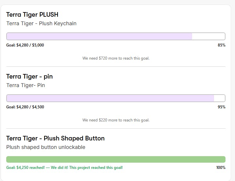The image size is (235, 181).
Task: Select the Plush shaped button unlockable subtitle
Action: pyautogui.click(x=45, y=147)
